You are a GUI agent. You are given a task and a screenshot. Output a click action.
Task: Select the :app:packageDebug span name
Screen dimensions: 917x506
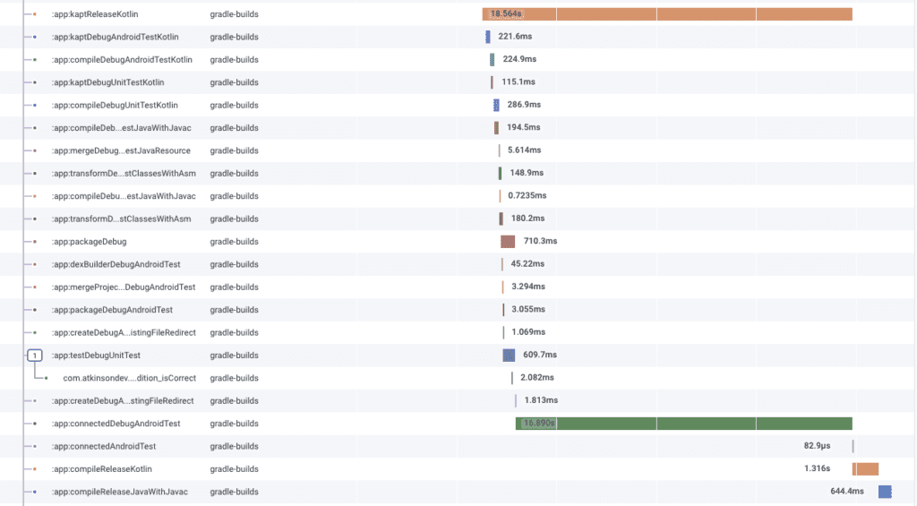(x=89, y=242)
